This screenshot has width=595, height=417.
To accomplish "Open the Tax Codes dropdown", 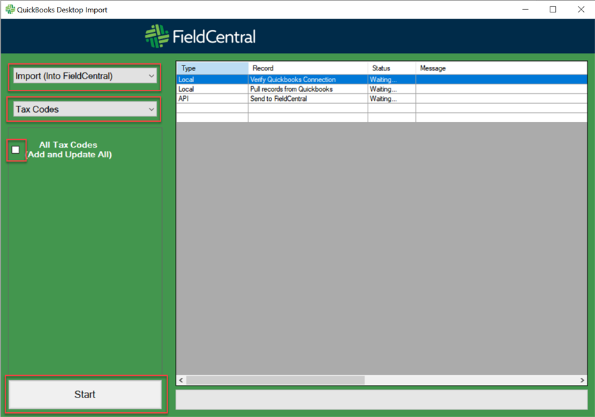I will pos(84,109).
